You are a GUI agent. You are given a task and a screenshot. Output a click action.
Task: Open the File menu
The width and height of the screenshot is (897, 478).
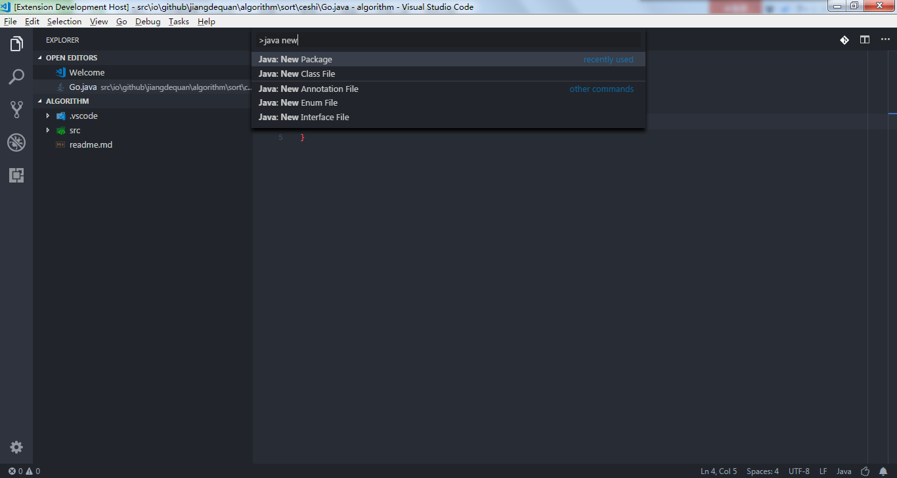10,22
